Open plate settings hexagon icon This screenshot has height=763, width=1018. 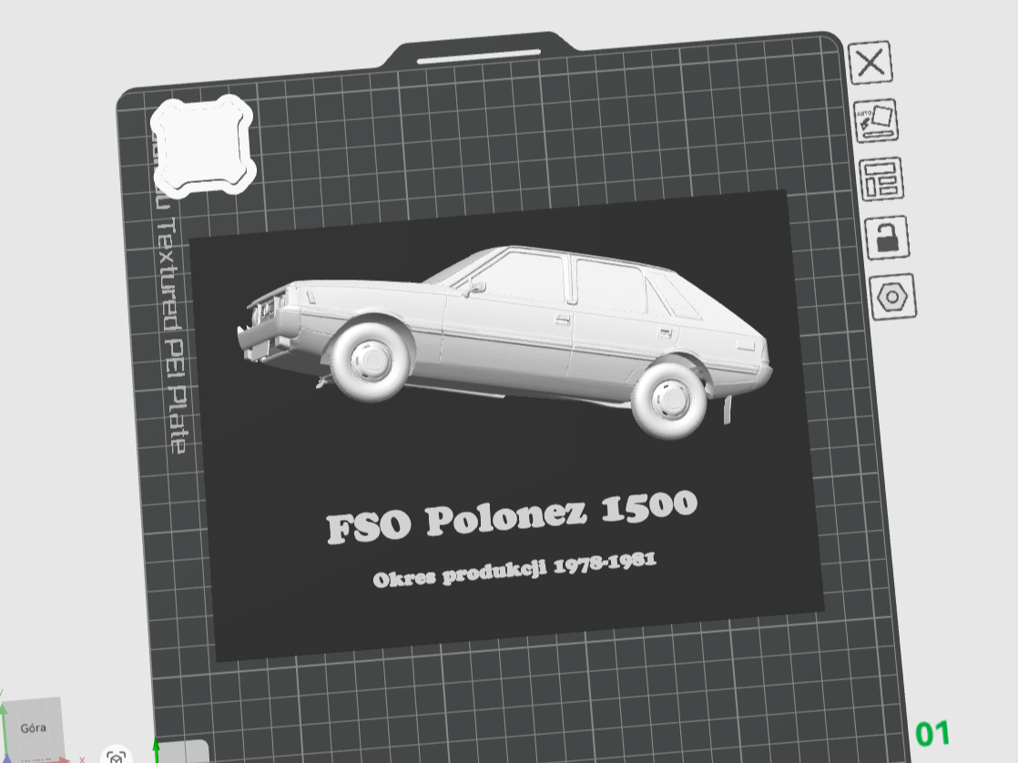click(x=892, y=297)
